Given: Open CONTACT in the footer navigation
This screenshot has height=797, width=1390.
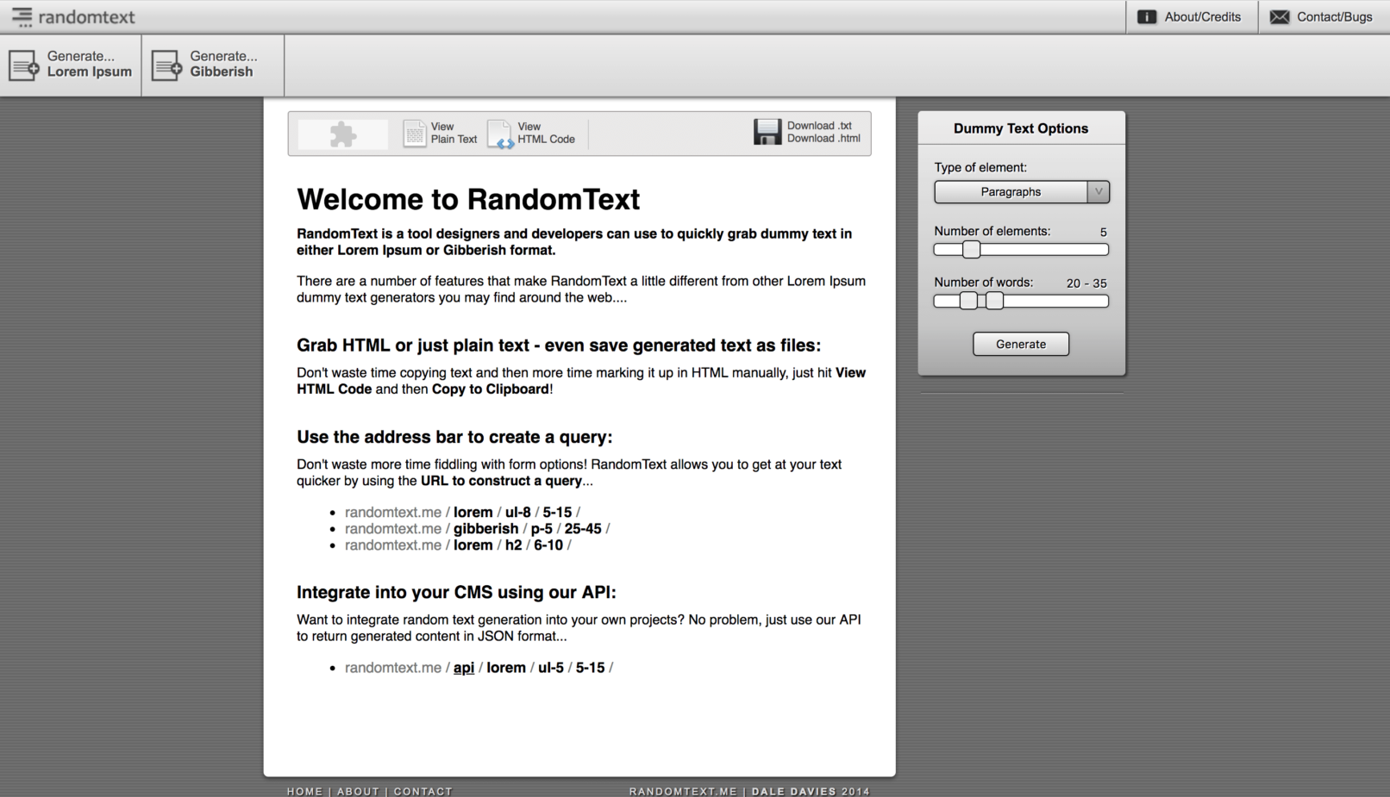Looking at the screenshot, I should pyautogui.click(x=423, y=791).
